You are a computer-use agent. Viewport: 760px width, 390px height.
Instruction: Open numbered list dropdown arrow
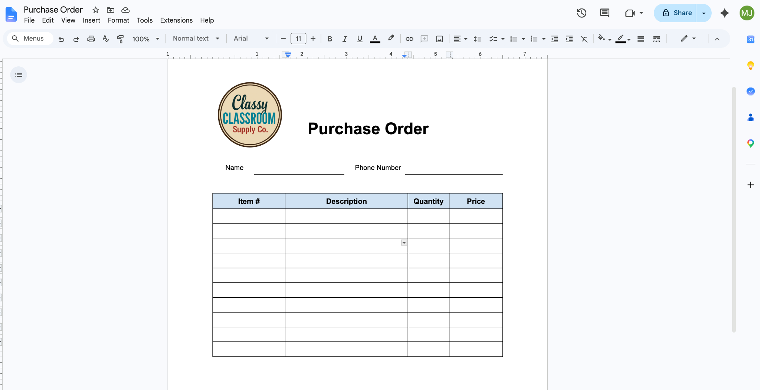point(544,39)
